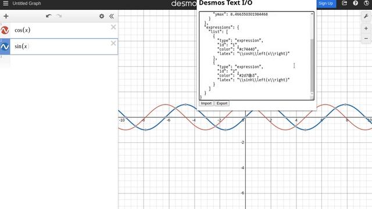Click the color #c74440 value
372x209 pixels.
coord(248,49)
